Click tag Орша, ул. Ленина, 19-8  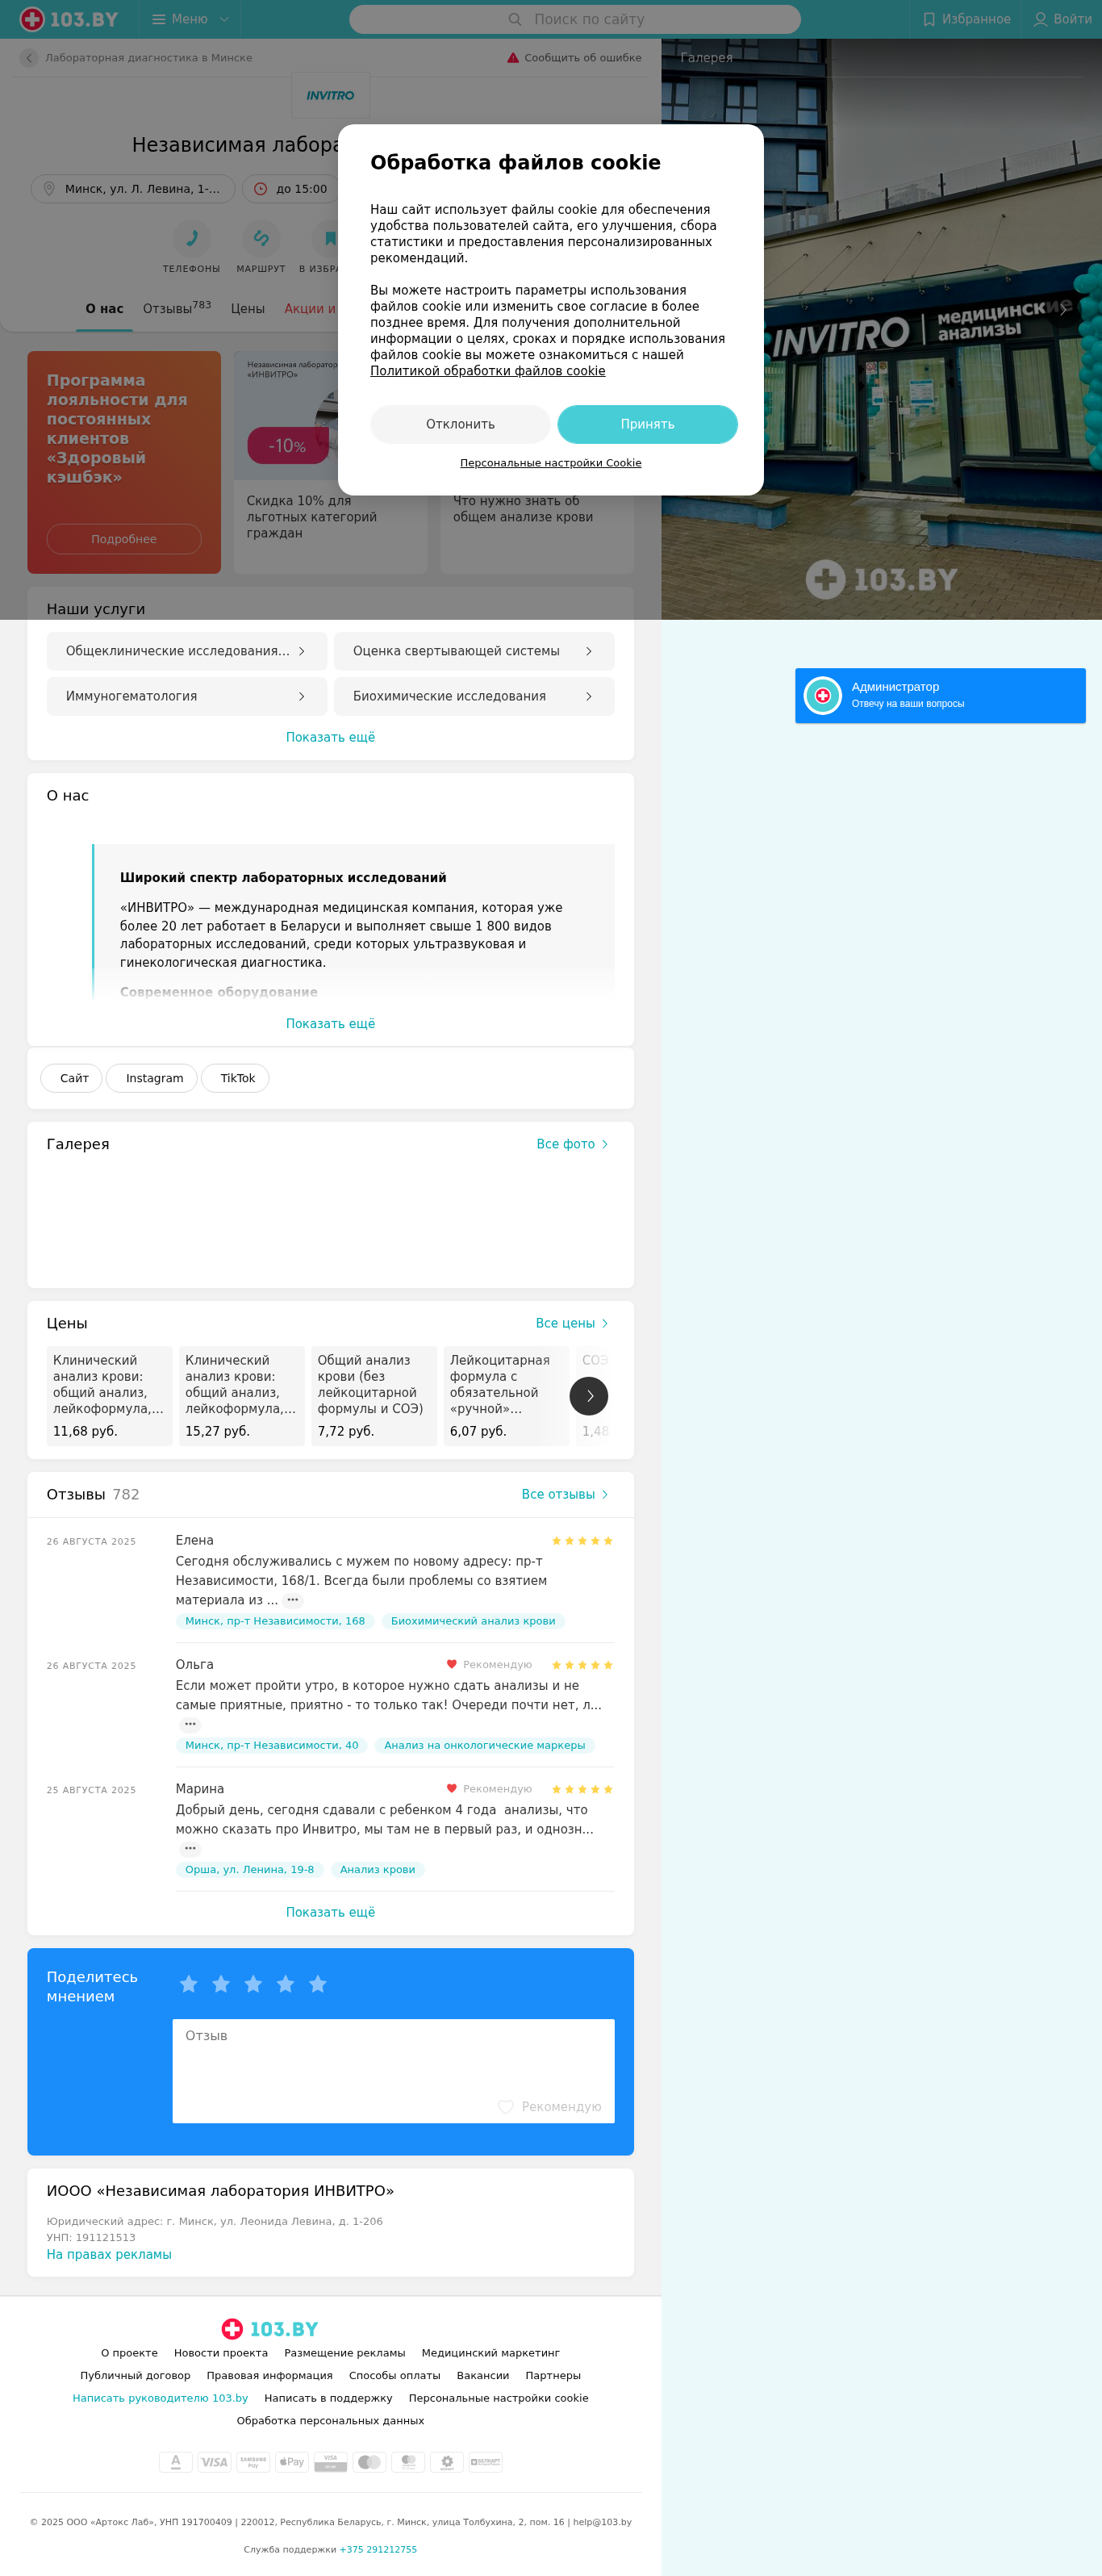[249, 1869]
